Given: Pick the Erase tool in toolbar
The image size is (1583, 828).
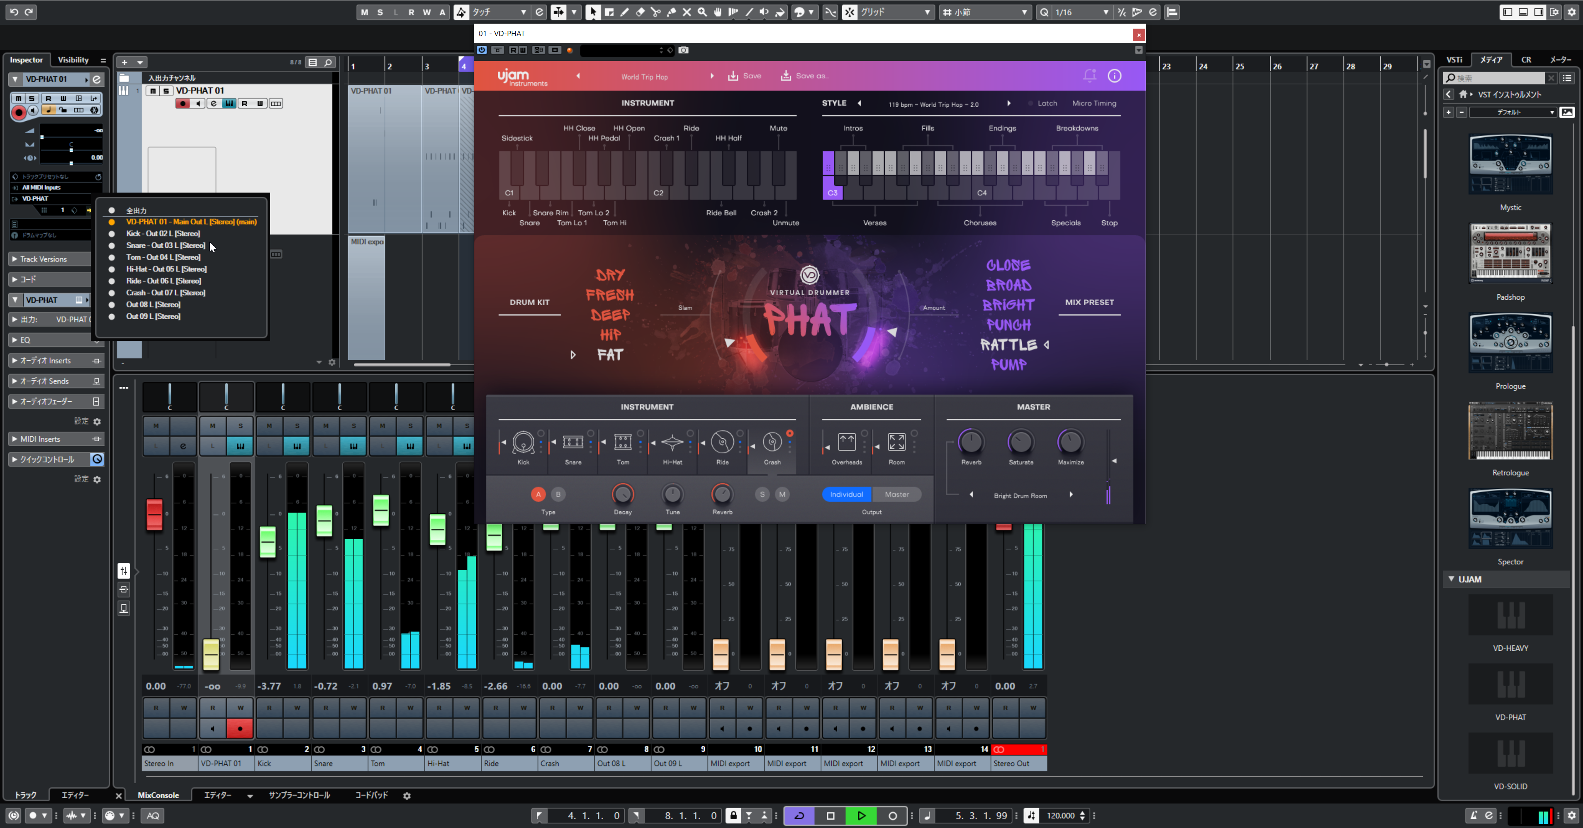Looking at the screenshot, I should point(641,12).
